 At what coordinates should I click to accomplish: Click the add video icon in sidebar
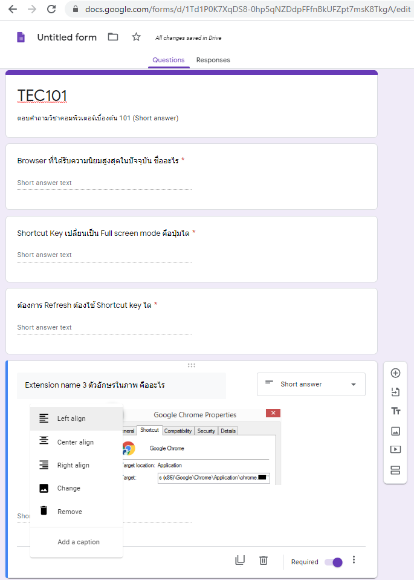click(x=395, y=449)
